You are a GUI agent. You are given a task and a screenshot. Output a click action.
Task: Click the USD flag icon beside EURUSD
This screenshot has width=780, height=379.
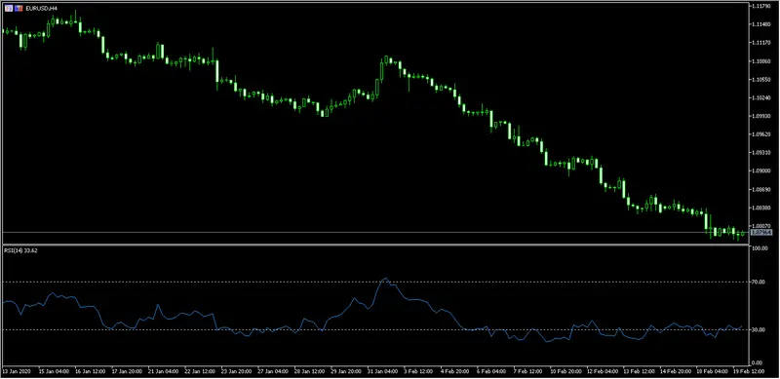pos(19,8)
